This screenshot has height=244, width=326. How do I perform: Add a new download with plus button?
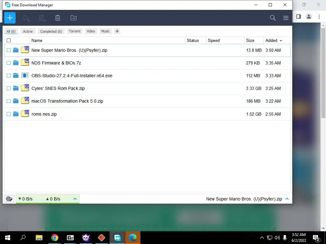(10, 18)
